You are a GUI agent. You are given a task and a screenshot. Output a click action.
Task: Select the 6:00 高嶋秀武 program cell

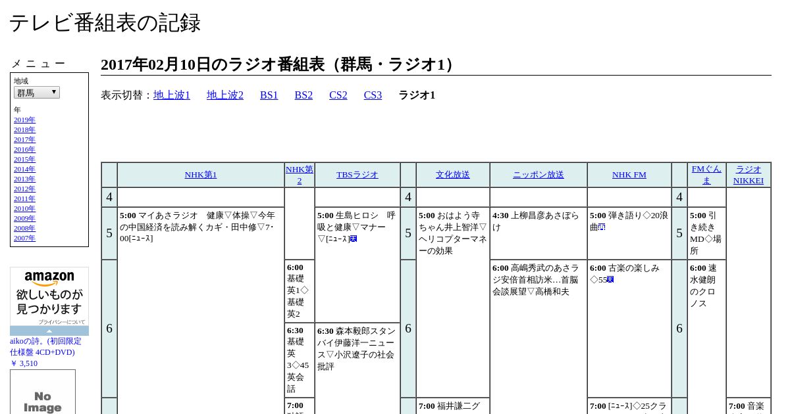539,336
